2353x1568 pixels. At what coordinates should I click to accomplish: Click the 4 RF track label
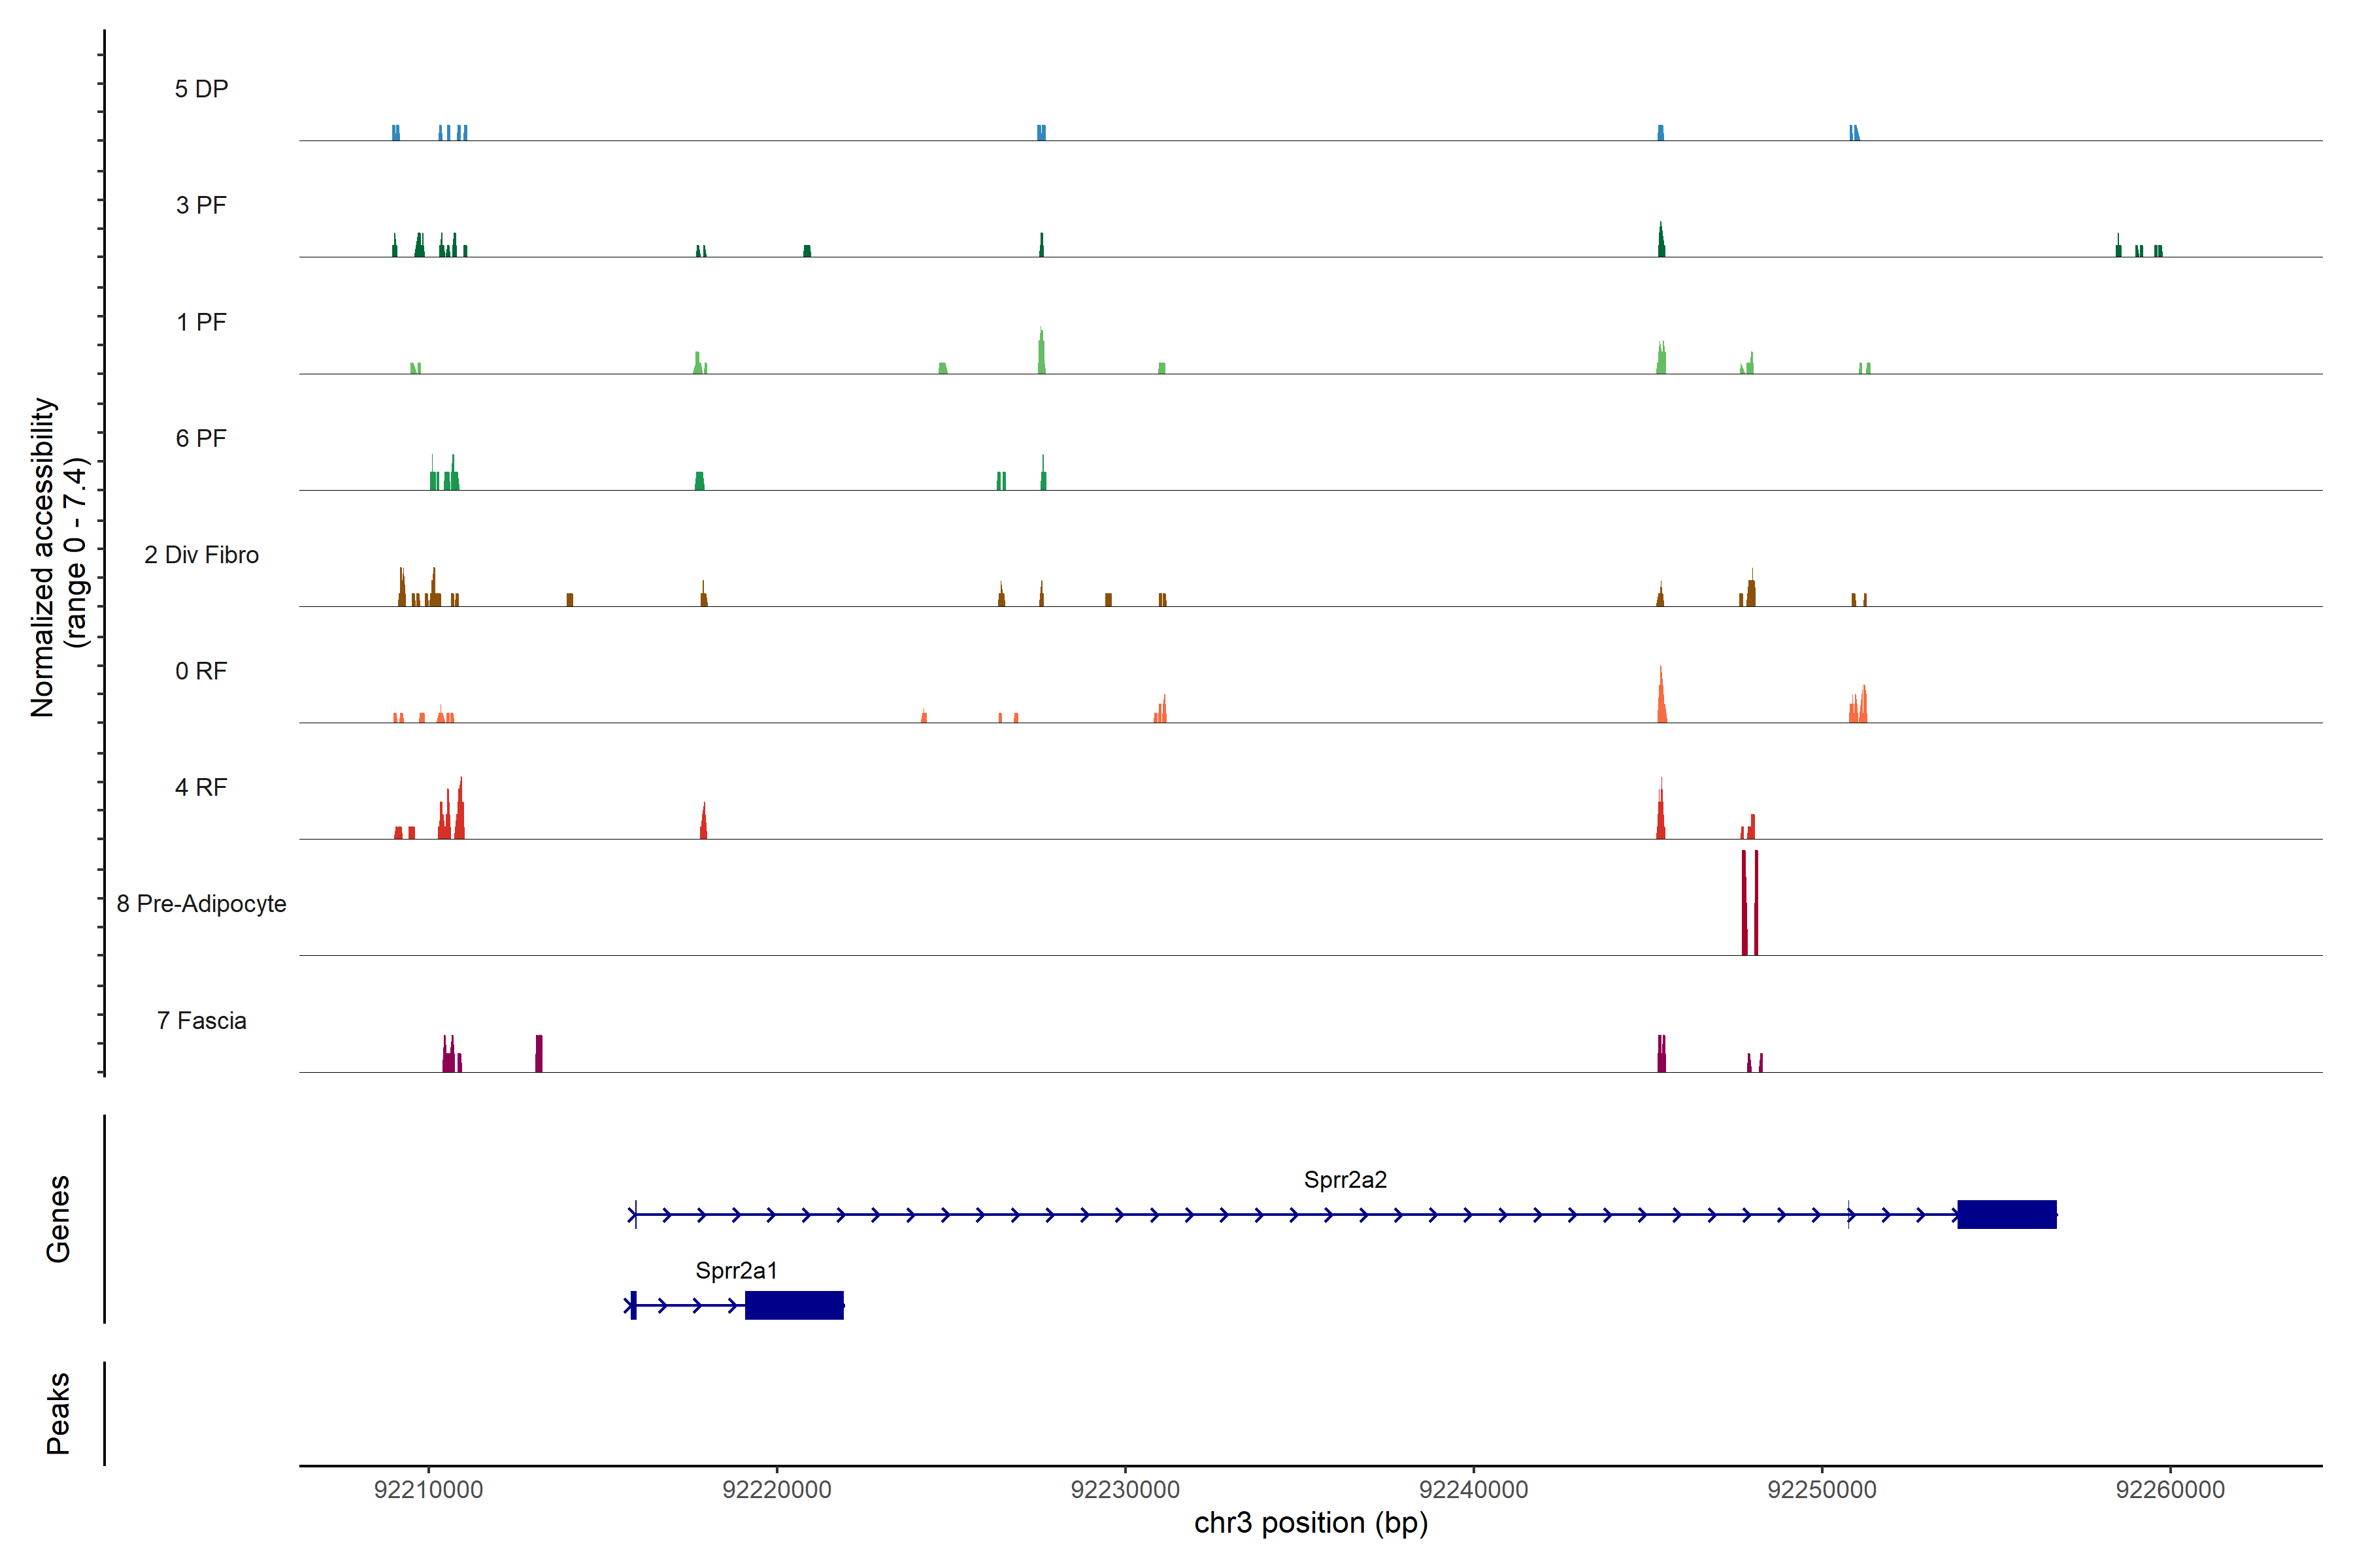[201, 787]
